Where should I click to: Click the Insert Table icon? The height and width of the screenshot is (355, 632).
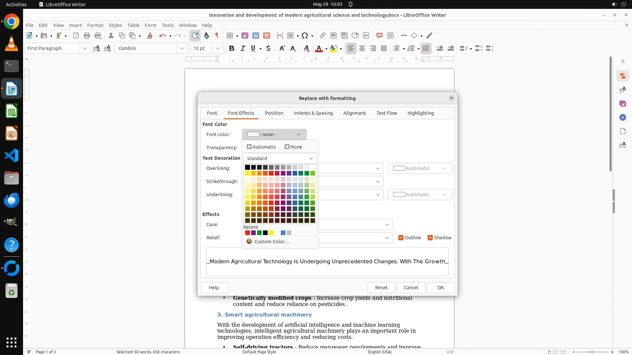pyautogui.click(x=230, y=35)
